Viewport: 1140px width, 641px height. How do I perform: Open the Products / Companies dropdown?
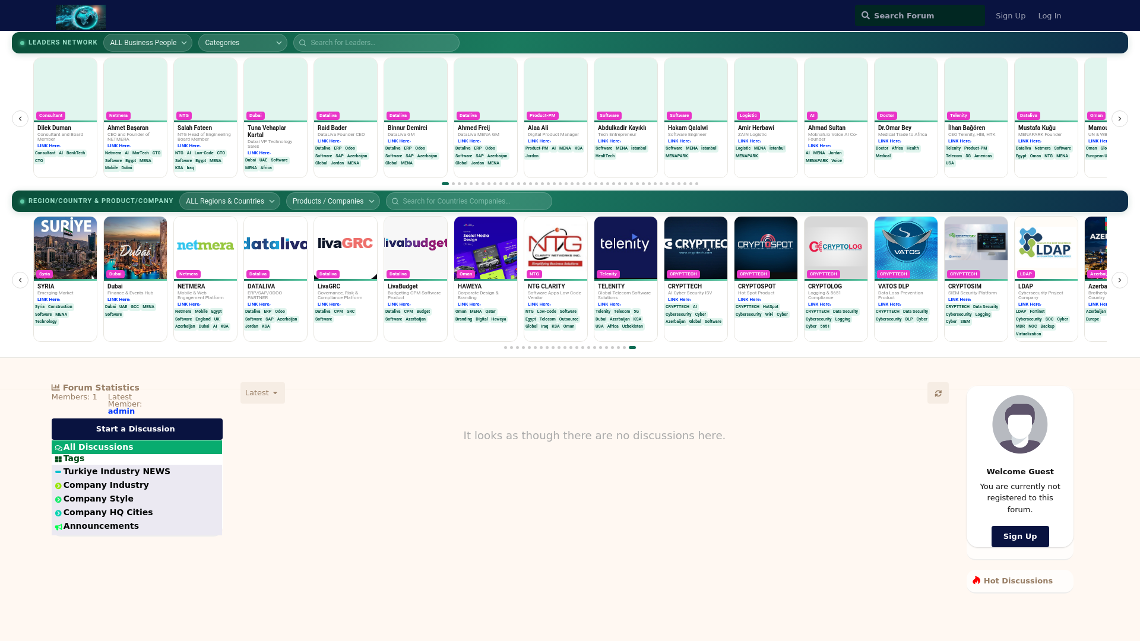[x=333, y=201]
